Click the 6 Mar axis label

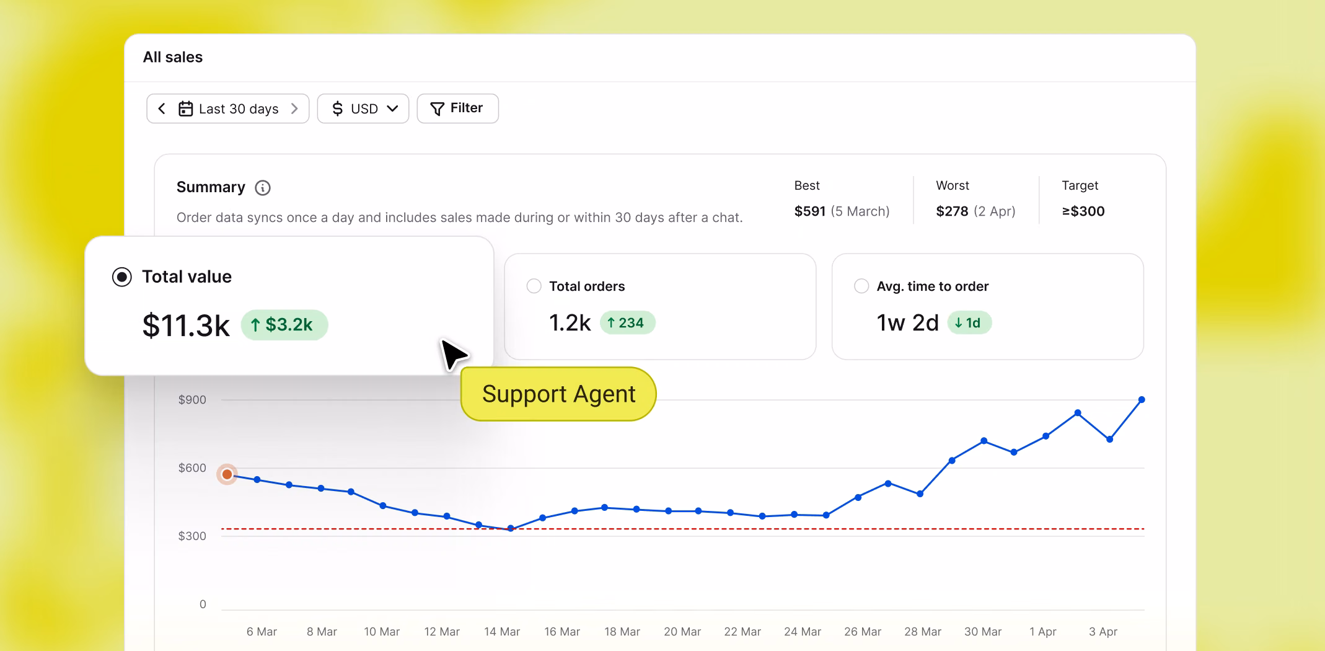(x=262, y=632)
